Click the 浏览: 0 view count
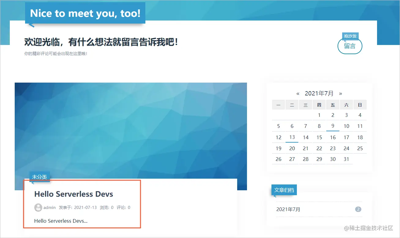Viewport: 400px width, 238px height. [x=107, y=207]
